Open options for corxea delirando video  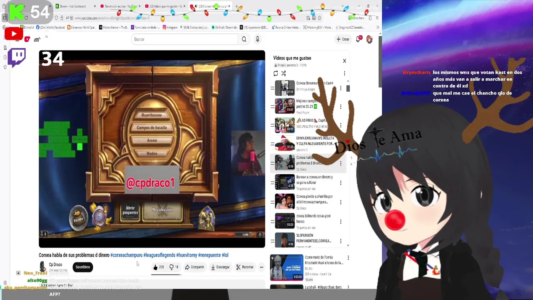point(341,222)
